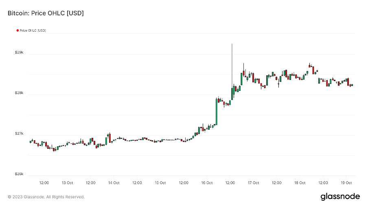Click the 12:00 label between 14 Oct and 15 Oct

coord(137,183)
